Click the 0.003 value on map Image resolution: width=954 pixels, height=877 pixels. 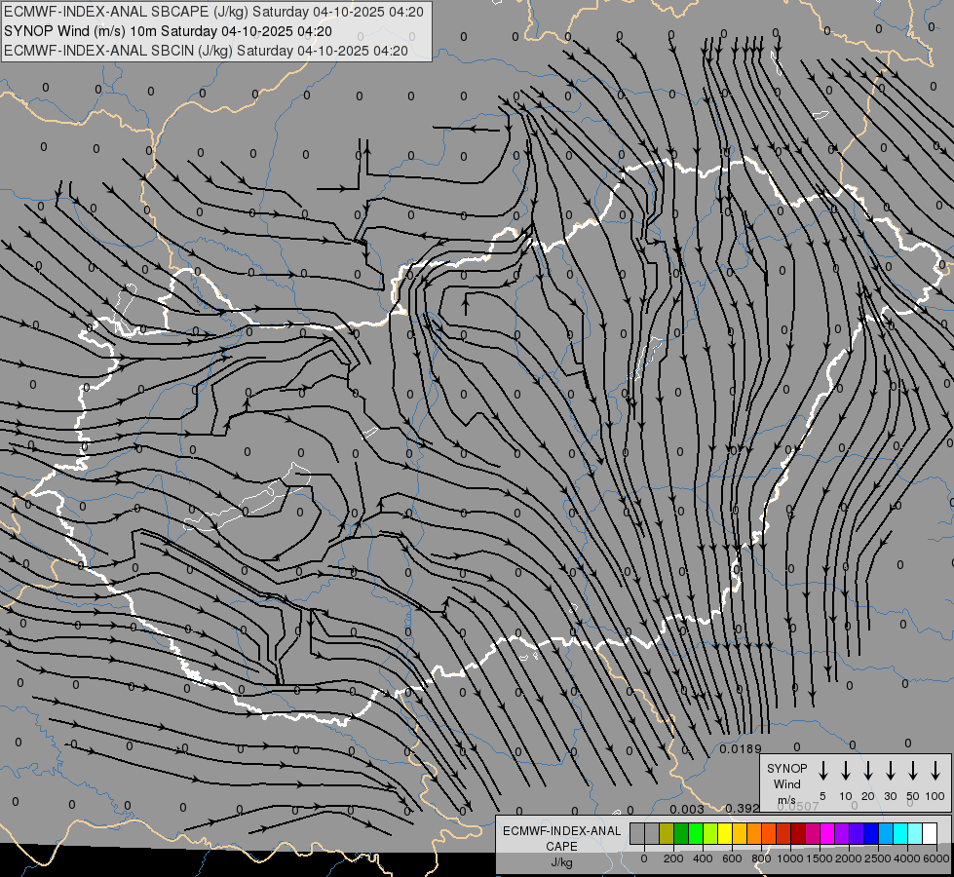coord(687,809)
